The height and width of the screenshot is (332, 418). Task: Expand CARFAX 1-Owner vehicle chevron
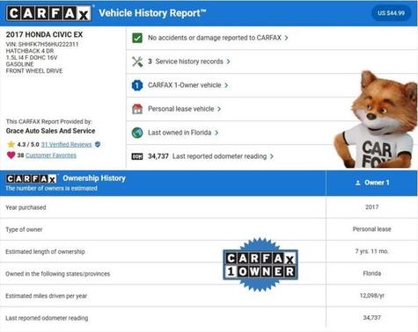pyautogui.click(x=226, y=85)
